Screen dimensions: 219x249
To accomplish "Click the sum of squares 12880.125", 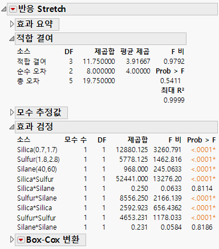I will click(x=132, y=150).
